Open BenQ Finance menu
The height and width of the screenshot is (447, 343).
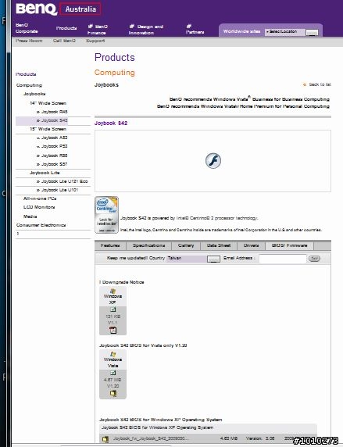coord(98,30)
